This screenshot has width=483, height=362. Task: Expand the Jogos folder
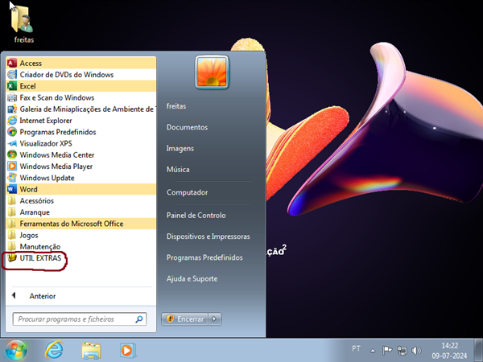click(x=81, y=235)
